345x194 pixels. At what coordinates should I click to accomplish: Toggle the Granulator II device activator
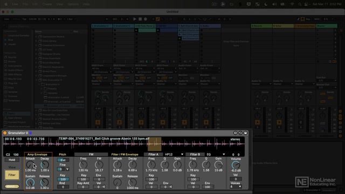pyautogui.click(x=5, y=133)
